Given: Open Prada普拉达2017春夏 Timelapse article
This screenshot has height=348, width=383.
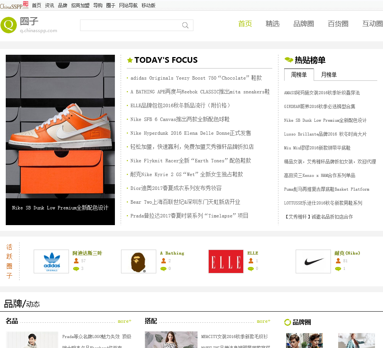Looking at the screenshot, I should pos(189,216).
